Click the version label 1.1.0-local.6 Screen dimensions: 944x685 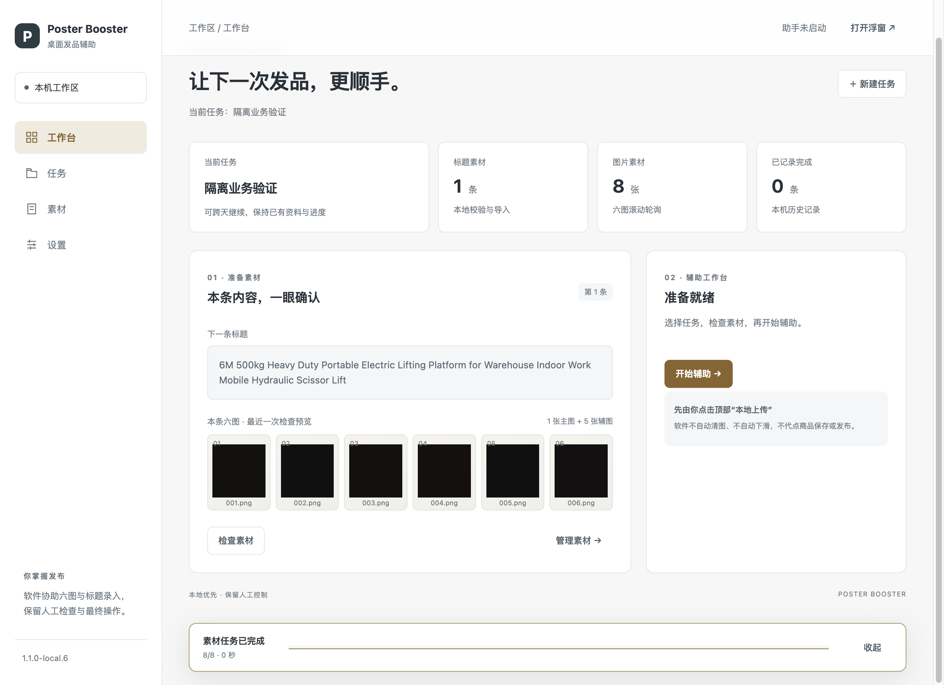[x=45, y=658]
